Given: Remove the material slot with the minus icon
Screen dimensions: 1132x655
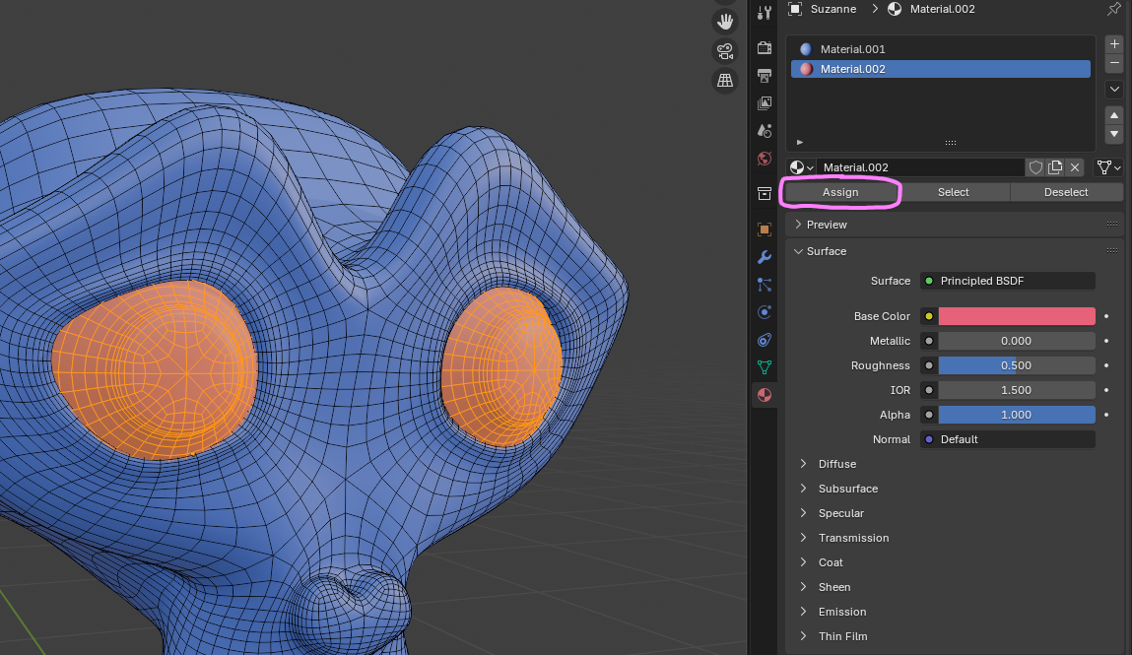Looking at the screenshot, I should pos(1114,63).
